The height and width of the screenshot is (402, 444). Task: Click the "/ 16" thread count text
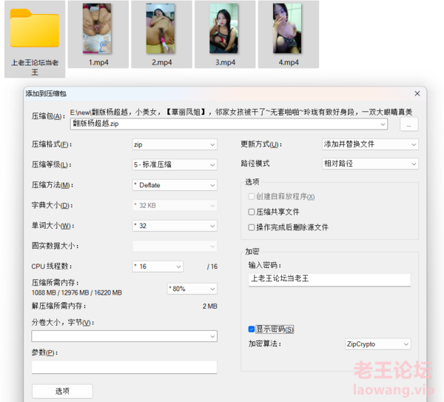(x=212, y=267)
